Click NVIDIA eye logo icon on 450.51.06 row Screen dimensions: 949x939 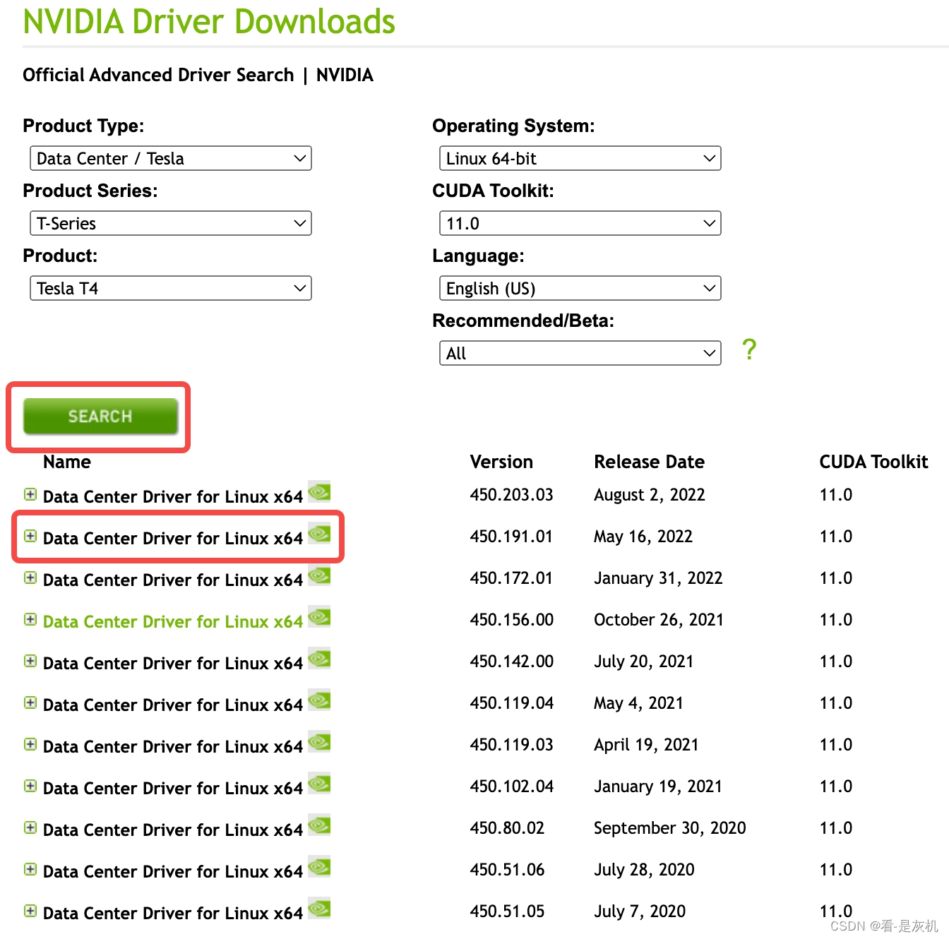[x=319, y=866]
